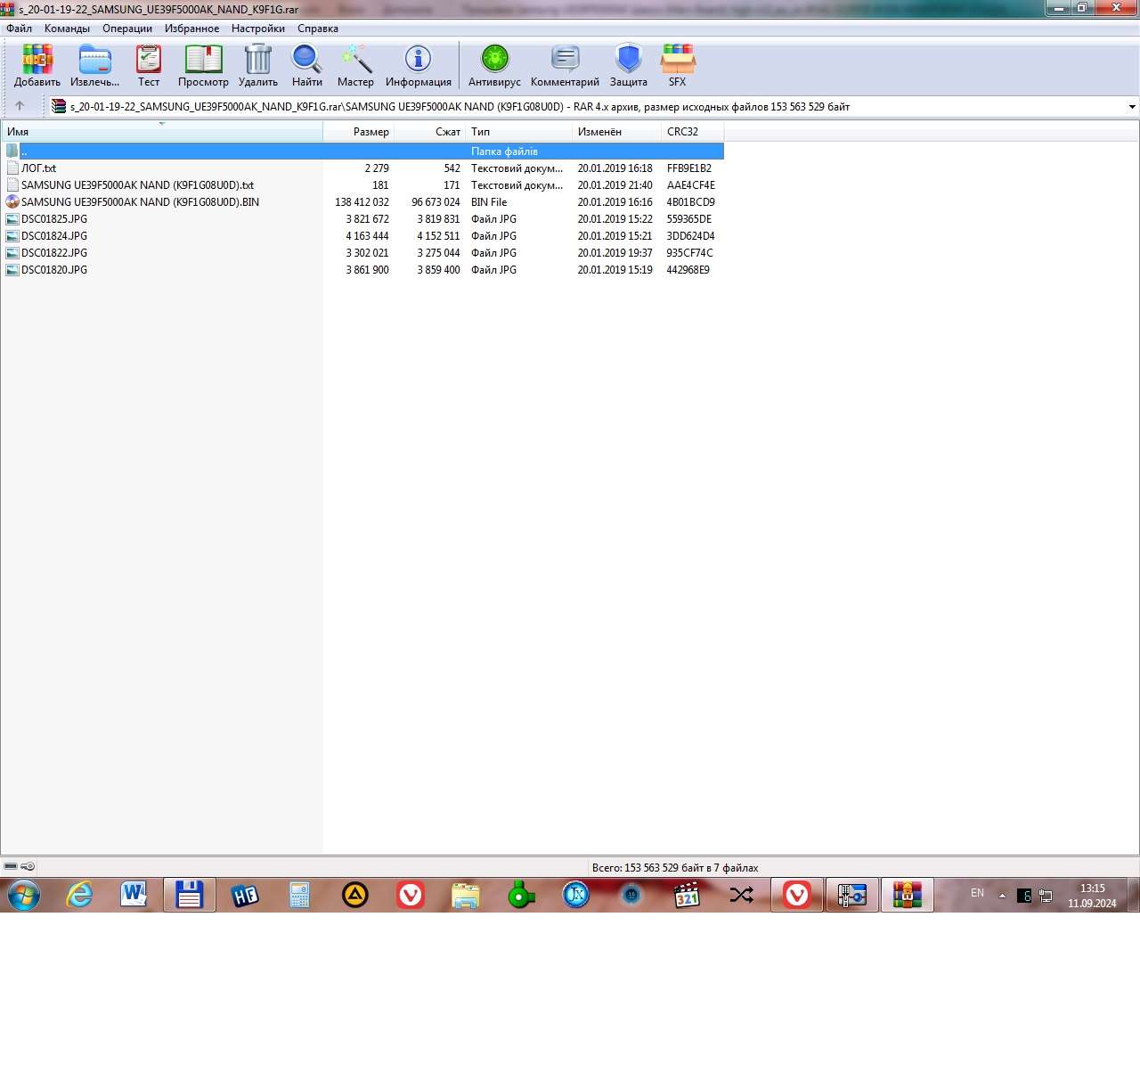The image size is (1140, 1089).
Task: Click the "BIN File" type cell
Action: click(x=489, y=202)
